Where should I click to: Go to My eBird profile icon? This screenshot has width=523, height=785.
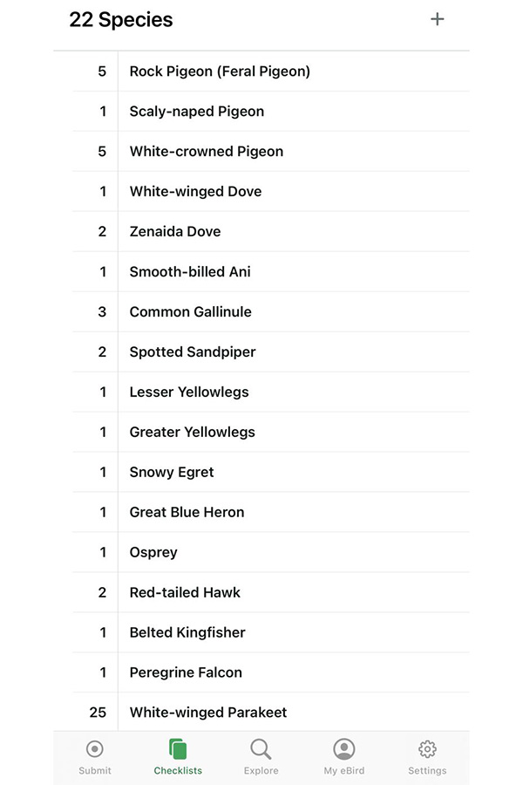[x=344, y=749]
